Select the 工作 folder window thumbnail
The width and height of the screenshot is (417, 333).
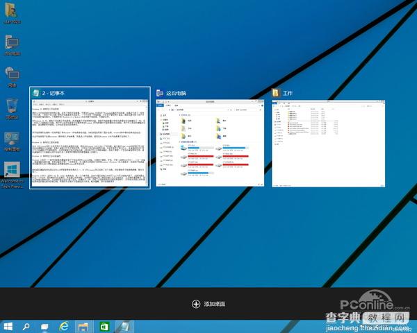click(x=329, y=144)
